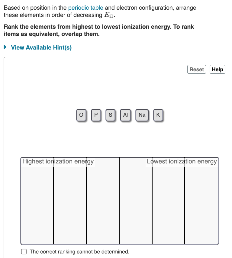
Task: Open the periodic table link
Action: click(85, 8)
